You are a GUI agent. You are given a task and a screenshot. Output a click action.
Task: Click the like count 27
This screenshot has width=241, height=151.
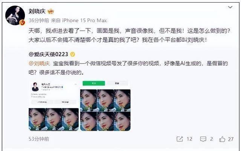(231, 139)
